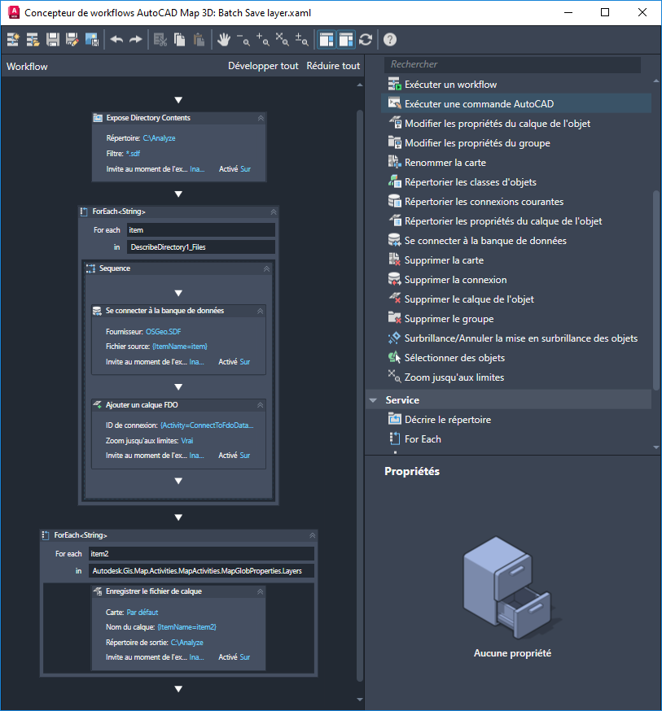Collapse 'Se connecter à la banque de données' activity
Screen dimensions: 662x711
click(x=260, y=311)
